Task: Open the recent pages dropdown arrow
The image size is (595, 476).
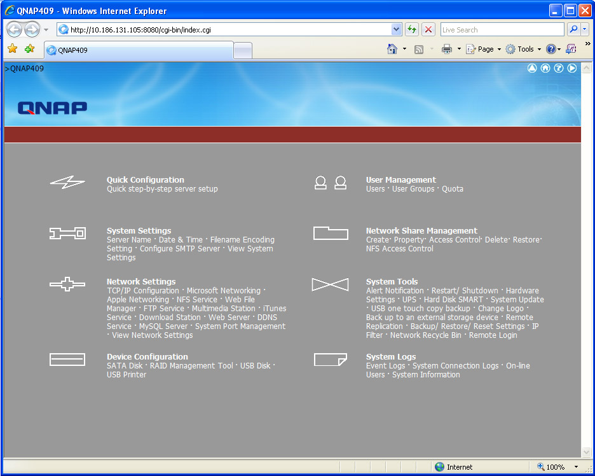Action: tap(46, 30)
